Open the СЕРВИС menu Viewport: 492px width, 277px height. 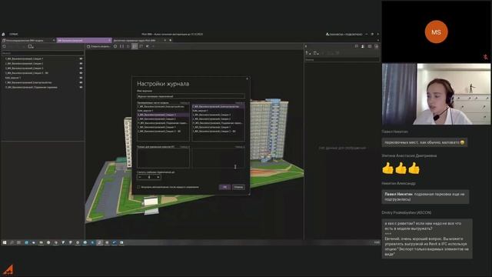[14, 34]
